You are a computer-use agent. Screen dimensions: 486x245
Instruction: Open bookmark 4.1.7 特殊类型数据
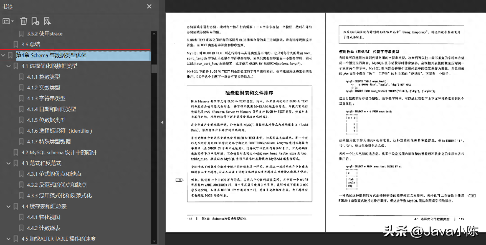[x=49, y=142]
